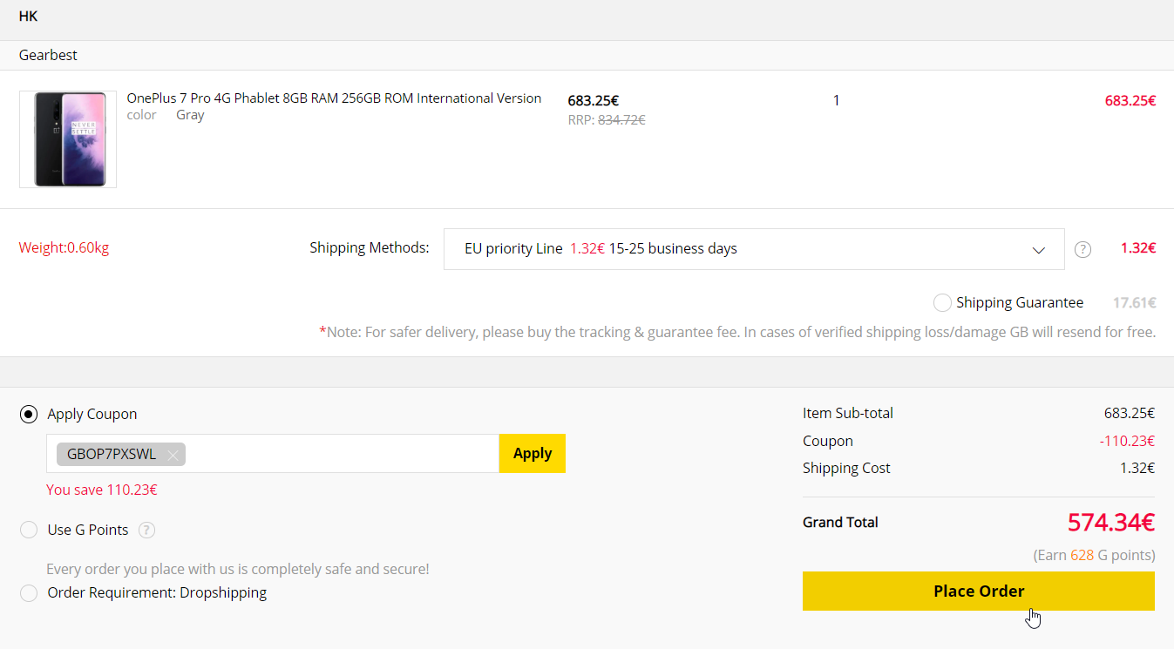Viewport: 1174px width, 649px height.
Task: Click the Place Order button
Action: (979, 591)
